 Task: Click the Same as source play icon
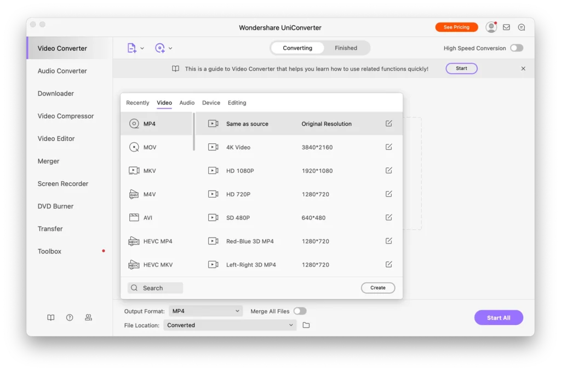pyautogui.click(x=213, y=123)
